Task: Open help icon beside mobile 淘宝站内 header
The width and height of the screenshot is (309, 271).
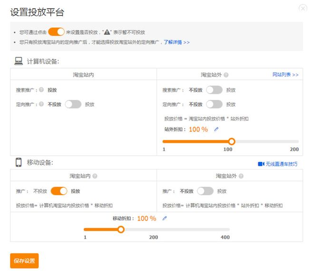Action: click(95, 176)
